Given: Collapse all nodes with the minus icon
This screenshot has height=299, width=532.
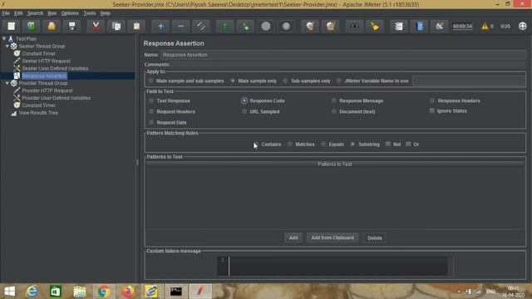Looking at the screenshot, I should tap(181, 26).
